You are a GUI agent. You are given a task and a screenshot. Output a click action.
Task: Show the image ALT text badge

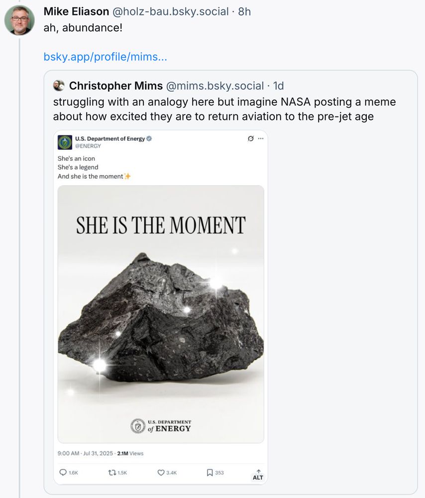(x=258, y=475)
